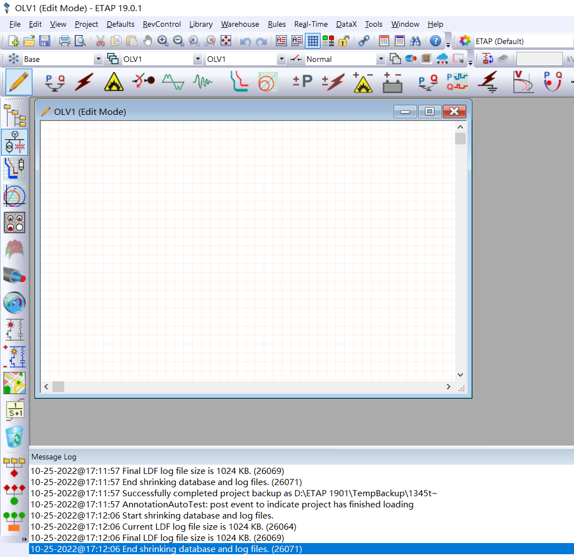Open the Warehouse menu

click(x=240, y=24)
